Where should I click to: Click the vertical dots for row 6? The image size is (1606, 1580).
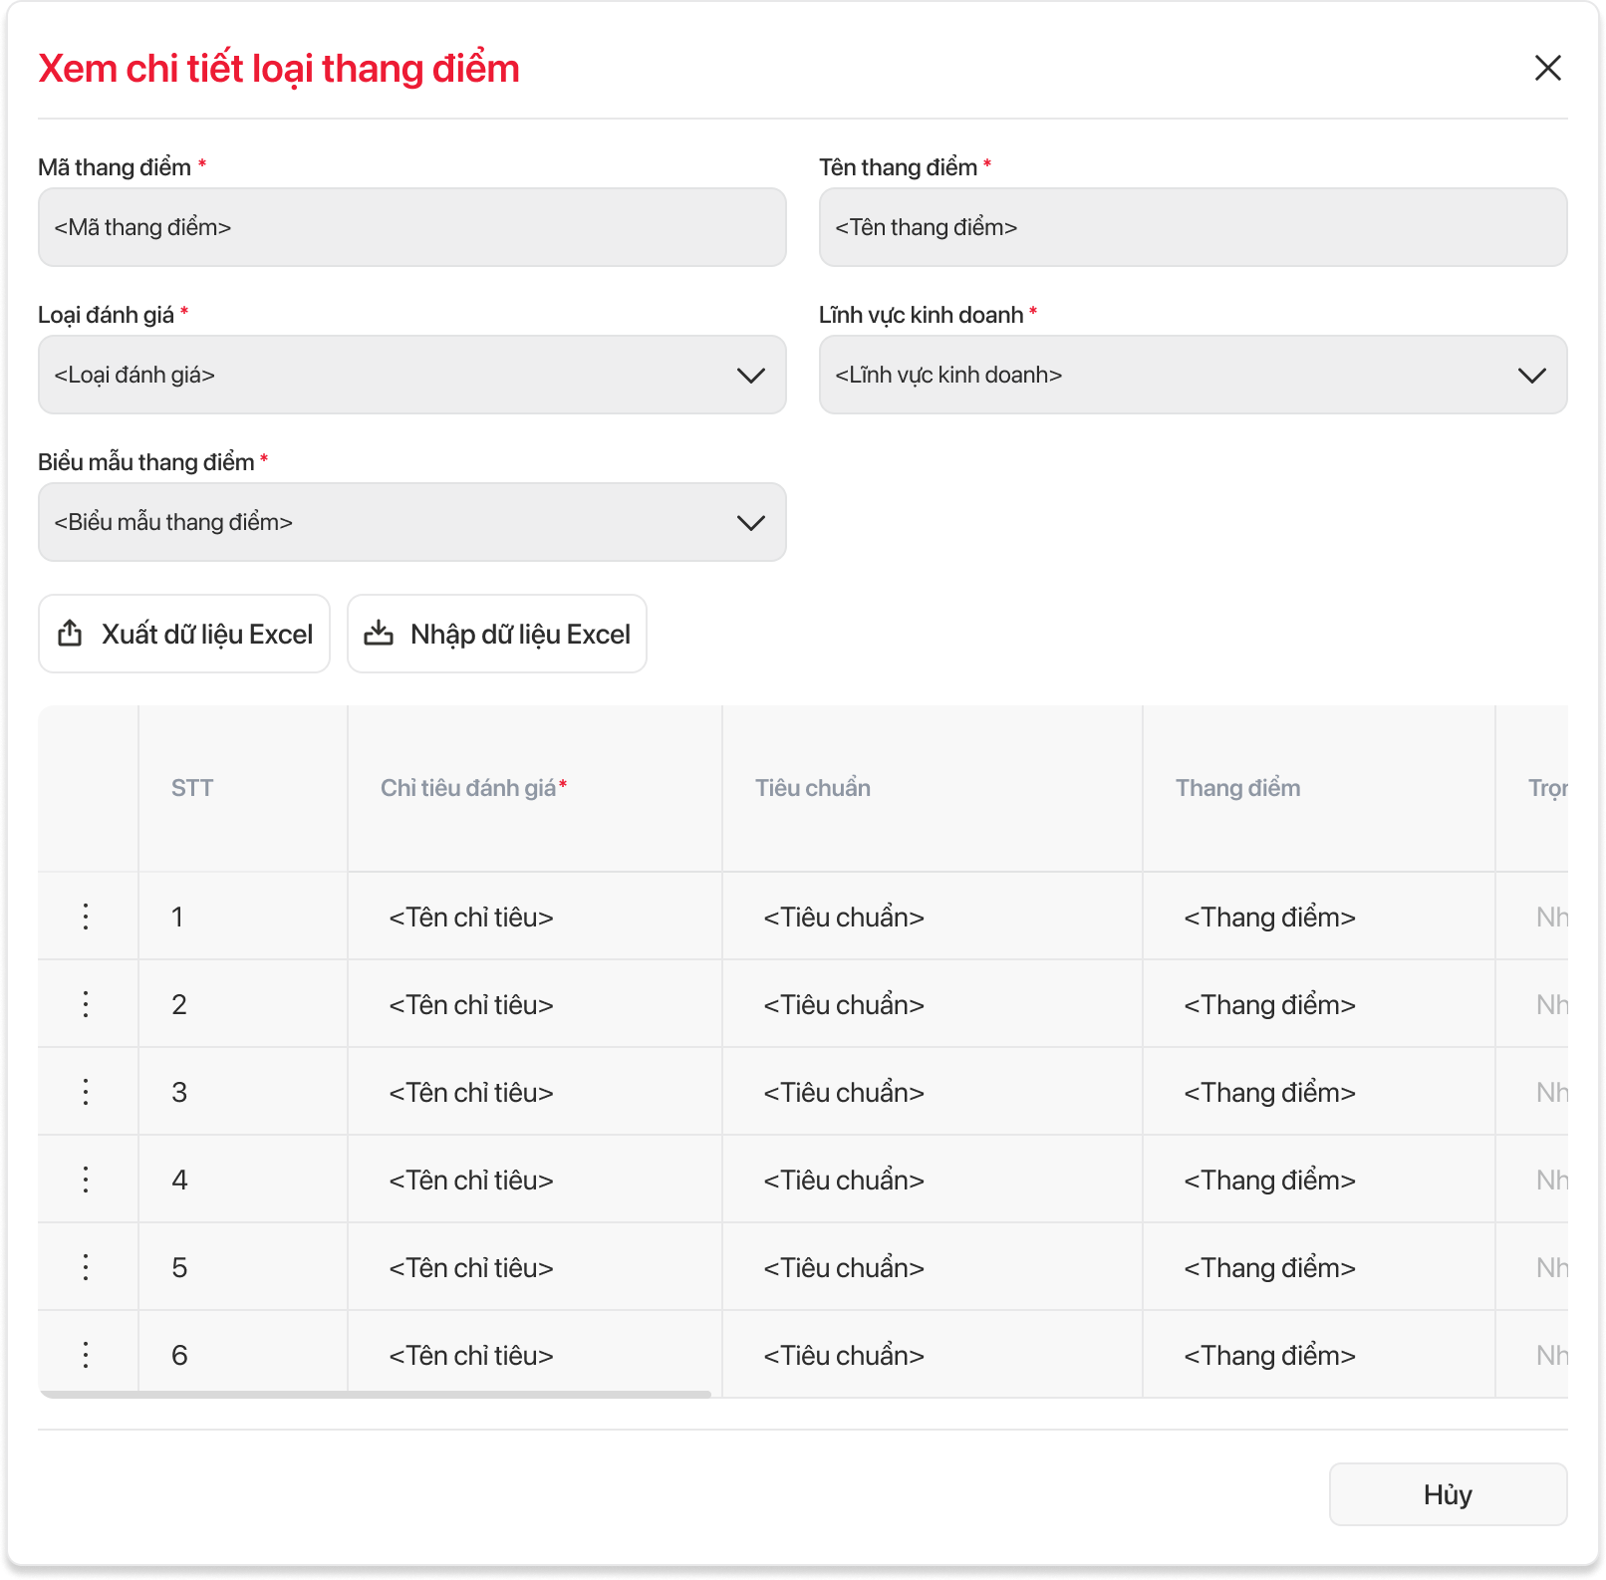point(86,1355)
